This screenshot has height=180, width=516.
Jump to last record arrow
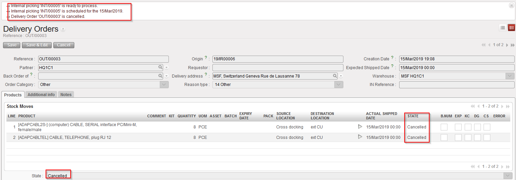[x=513, y=45]
